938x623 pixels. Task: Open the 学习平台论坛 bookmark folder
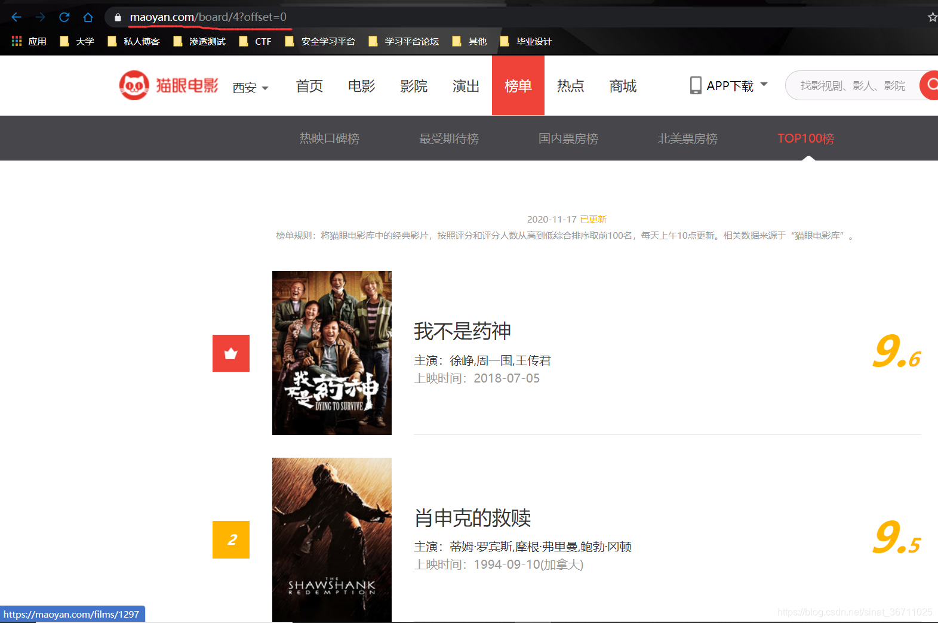pyautogui.click(x=404, y=41)
